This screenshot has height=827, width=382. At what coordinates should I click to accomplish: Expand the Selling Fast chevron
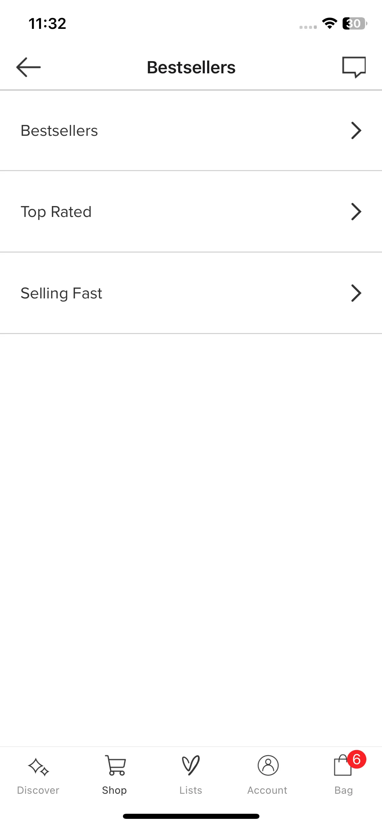[356, 293]
